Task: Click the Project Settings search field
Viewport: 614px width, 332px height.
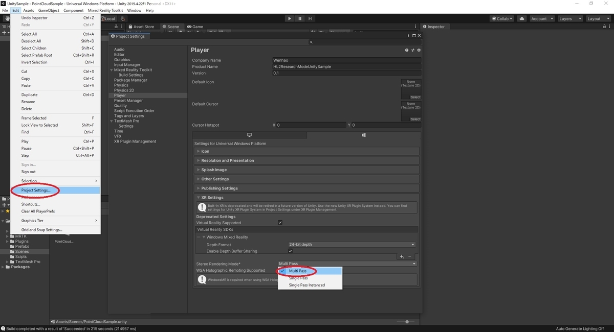Action: tap(365, 43)
